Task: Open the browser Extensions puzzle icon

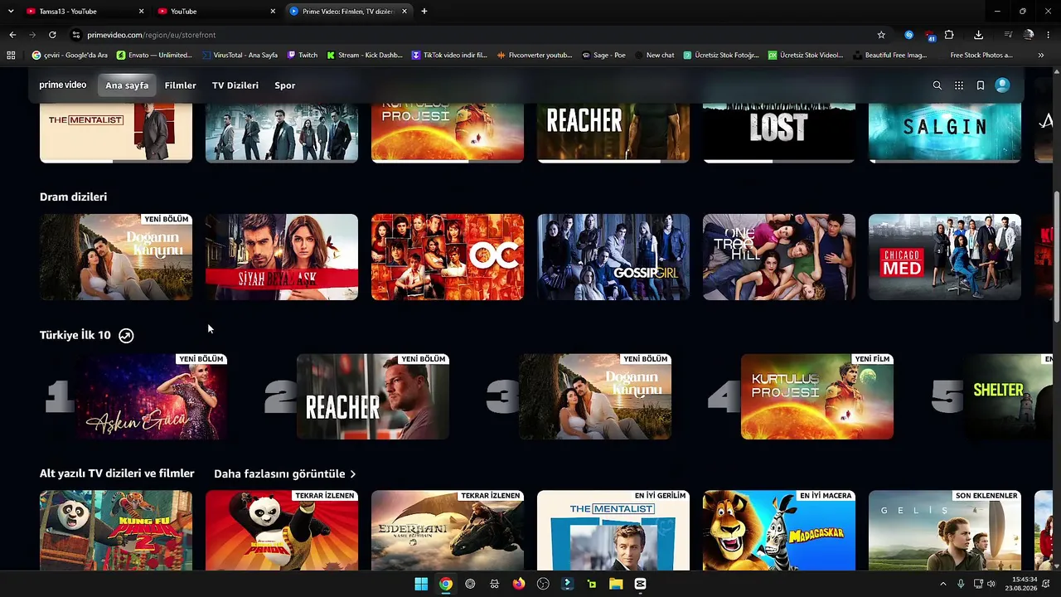Action: coord(949,35)
